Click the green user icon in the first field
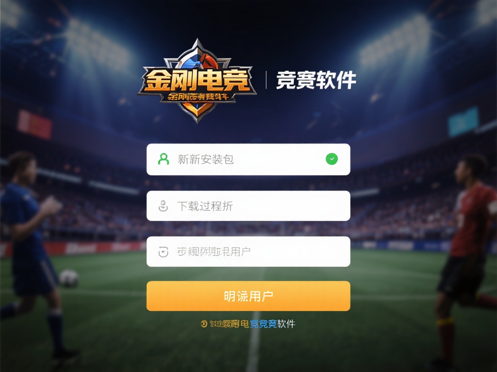The height and width of the screenshot is (372, 497). point(164,159)
